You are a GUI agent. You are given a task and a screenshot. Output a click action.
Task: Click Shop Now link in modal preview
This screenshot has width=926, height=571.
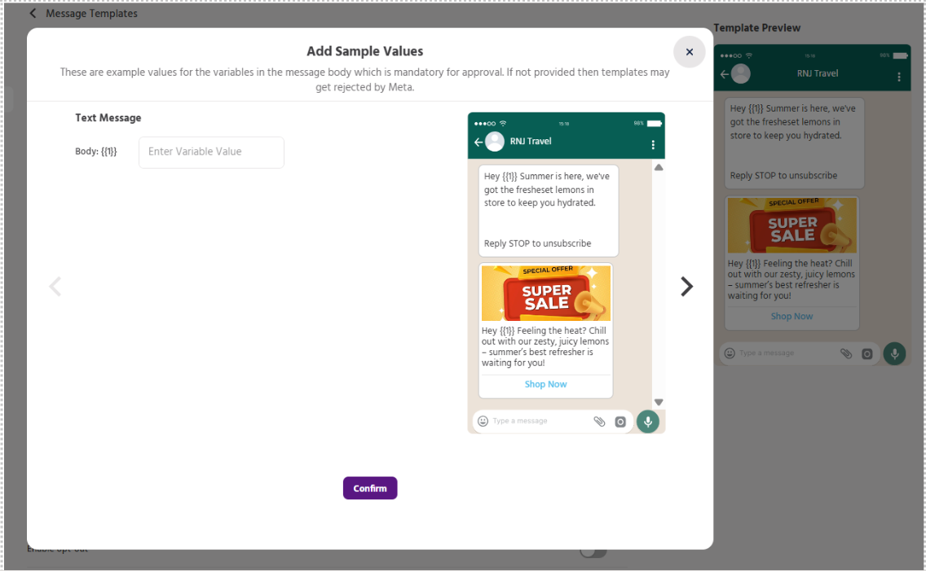(x=545, y=384)
